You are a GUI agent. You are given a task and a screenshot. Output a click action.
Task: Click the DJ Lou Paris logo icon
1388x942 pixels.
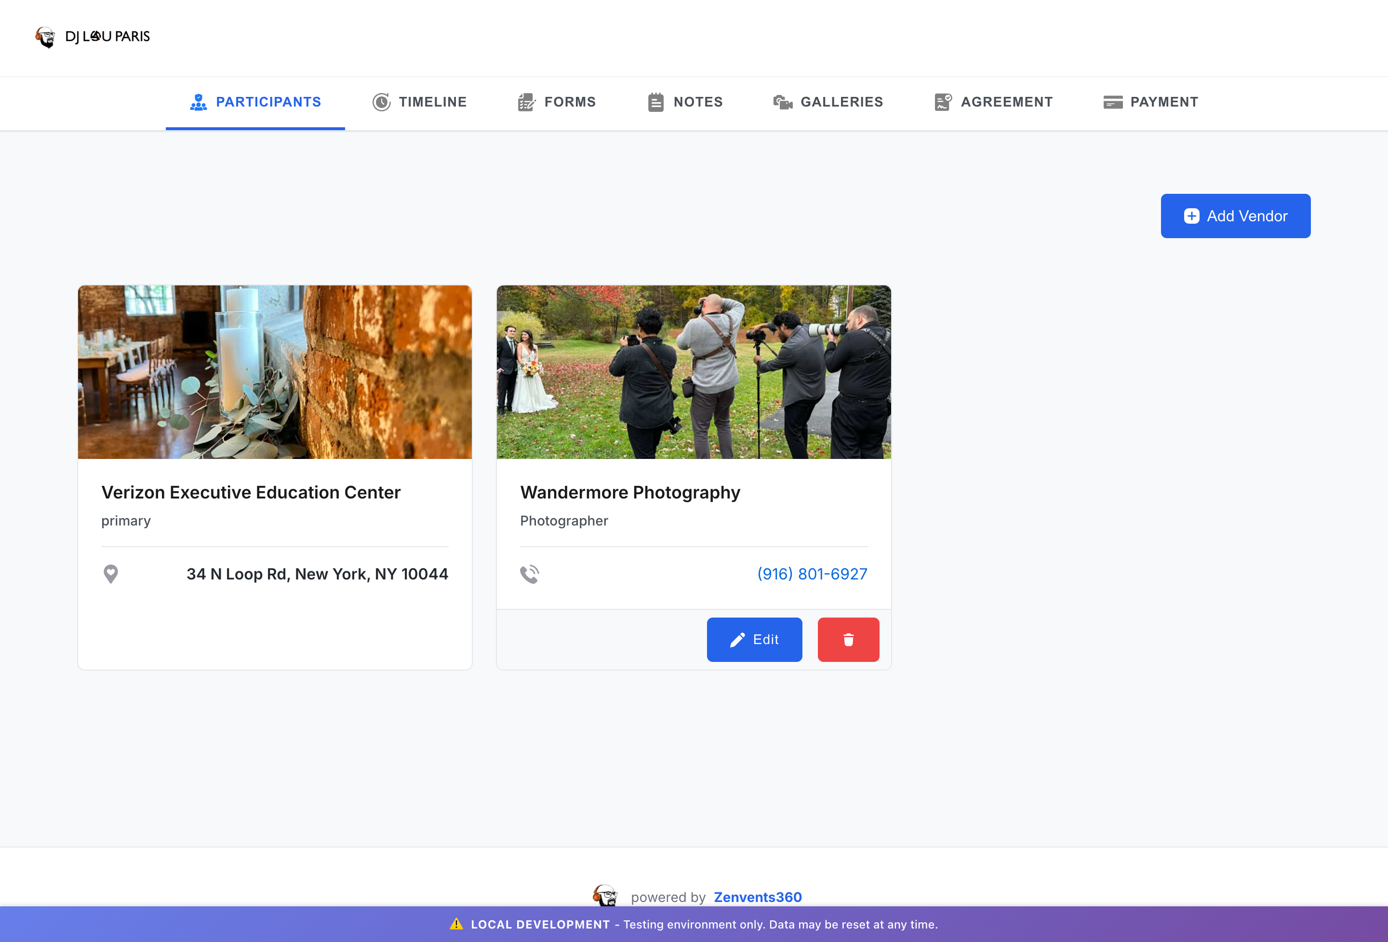coord(45,37)
